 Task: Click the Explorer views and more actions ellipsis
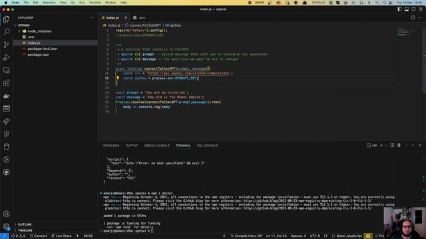pyautogui.click(x=92, y=18)
